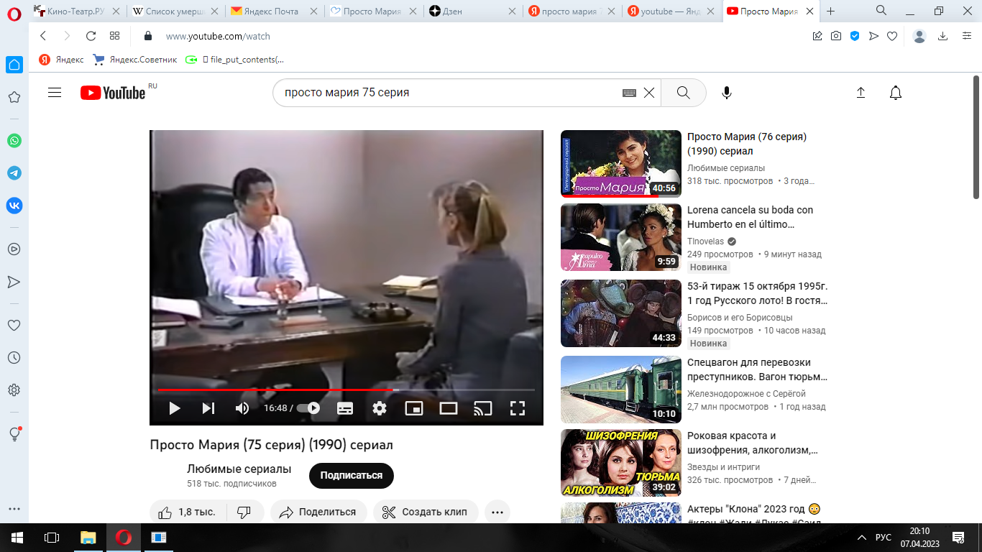
Task: Open sidebar history clock icon
Action: 14,357
